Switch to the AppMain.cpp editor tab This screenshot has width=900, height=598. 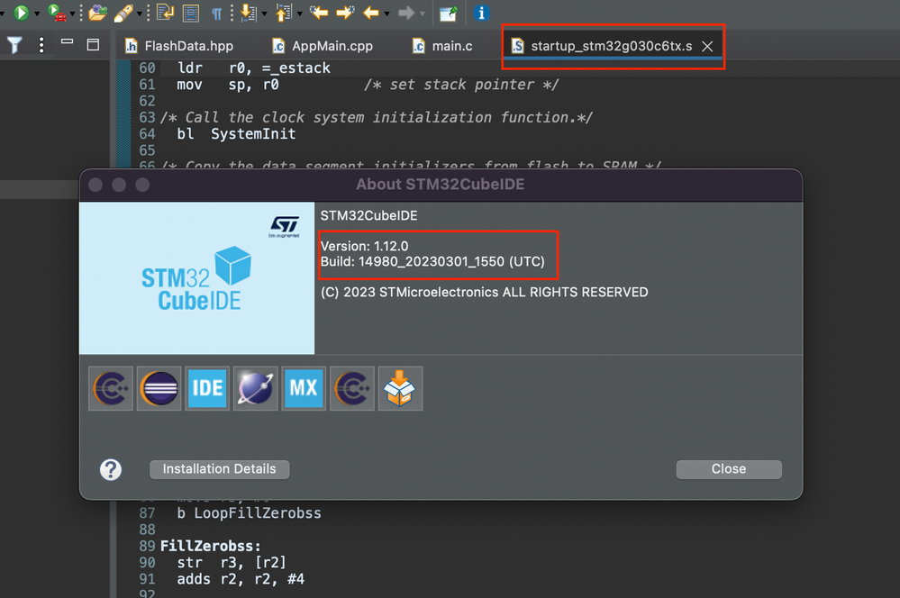[x=323, y=46]
